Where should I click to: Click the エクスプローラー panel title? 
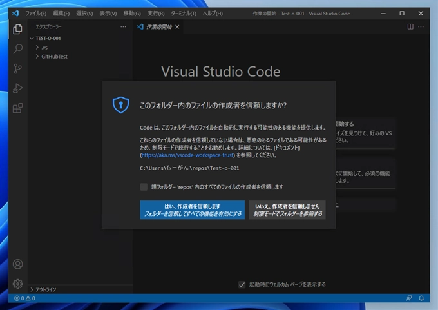click(x=48, y=27)
